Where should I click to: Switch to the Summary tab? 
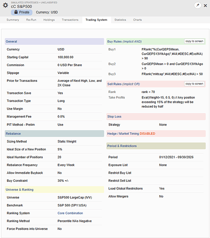click(13, 20)
